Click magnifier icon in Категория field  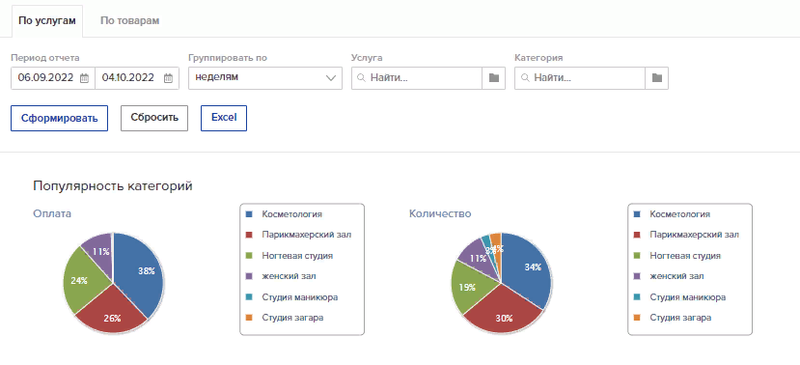525,78
